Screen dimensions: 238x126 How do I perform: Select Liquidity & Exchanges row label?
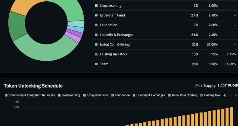pos(116,35)
